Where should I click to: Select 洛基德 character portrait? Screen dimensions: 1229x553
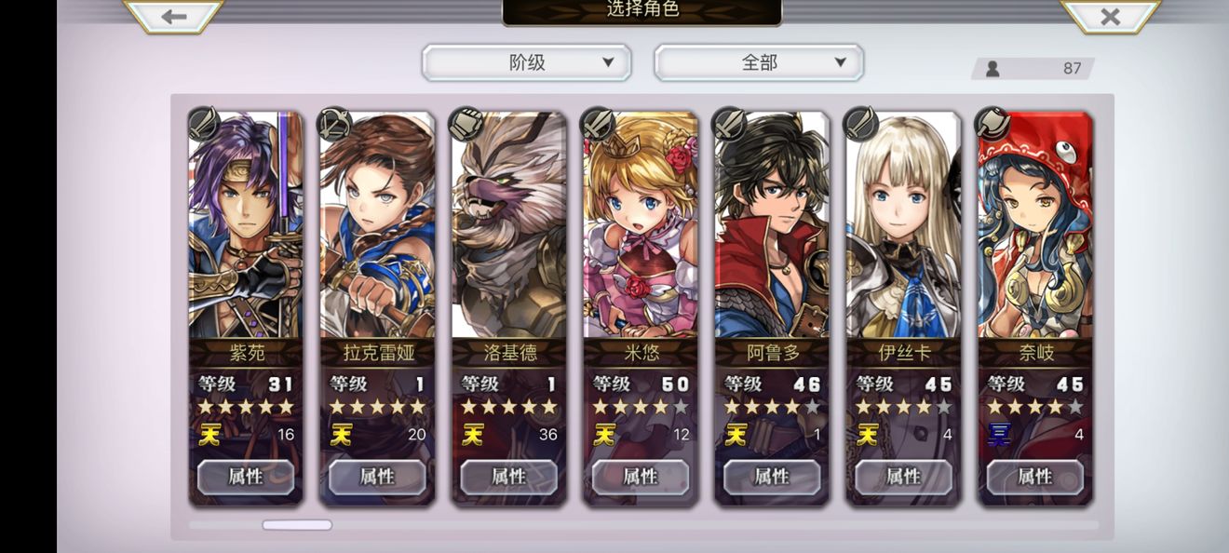click(509, 225)
